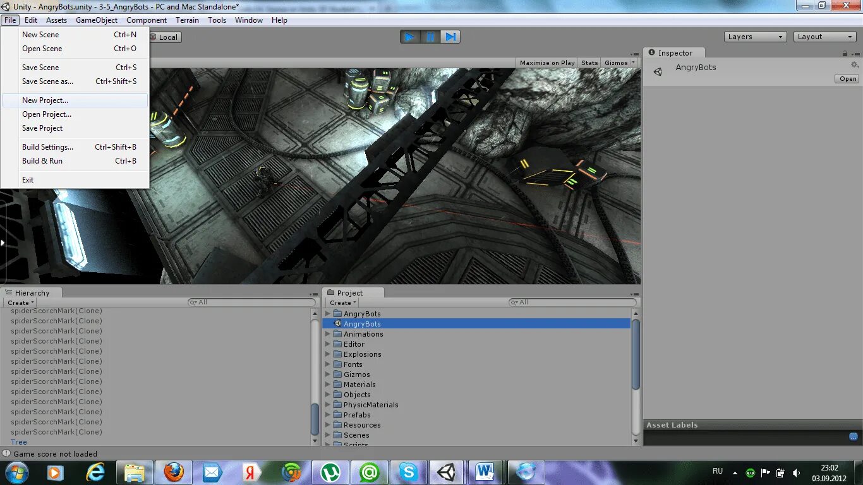Choose New Project... from File menu
Viewport: 863px width, 485px height.
[x=45, y=100]
